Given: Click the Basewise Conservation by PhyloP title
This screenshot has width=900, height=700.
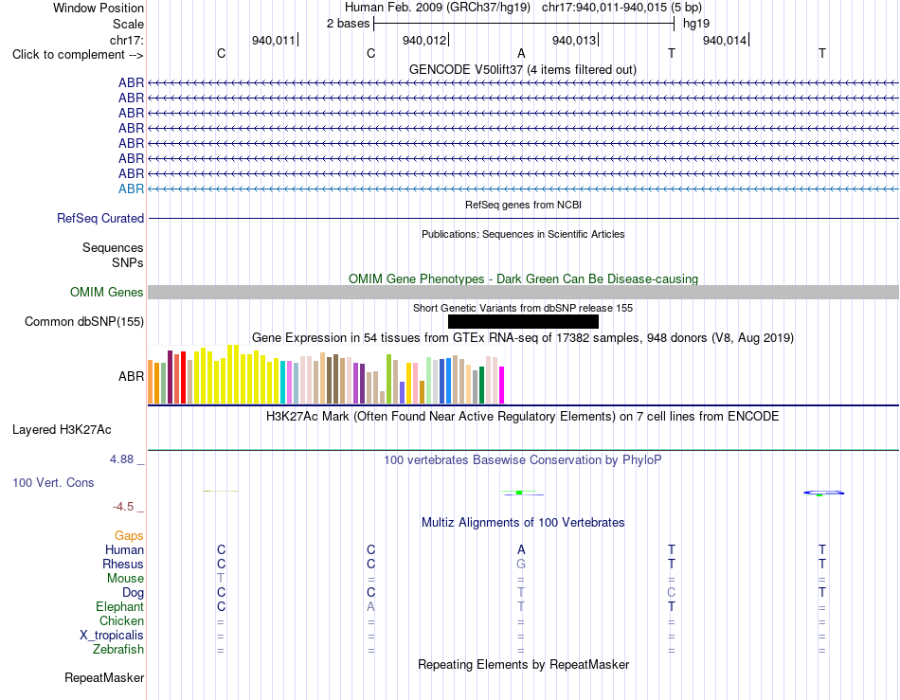Looking at the screenshot, I should [x=523, y=459].
